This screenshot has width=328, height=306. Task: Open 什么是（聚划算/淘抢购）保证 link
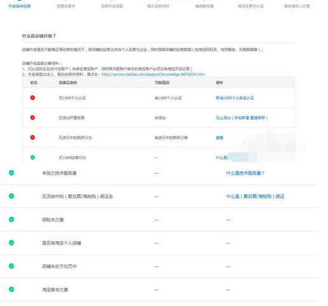(x=255, y=196)
